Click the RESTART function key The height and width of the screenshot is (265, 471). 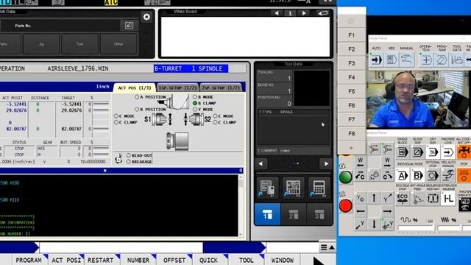pos(101,260)
